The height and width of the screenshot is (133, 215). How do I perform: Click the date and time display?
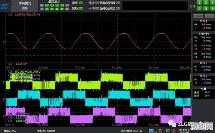(x=184, y=131)
